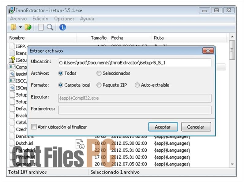Enable Abrir ubicación al finalizar checkbox
This screenshot has width=245, height=182.
point(34,127)
